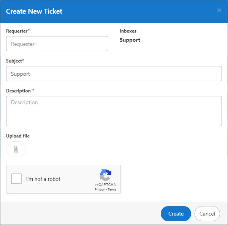
Task: Submit the ticket with the Create button
Action: [x=176, y=214]
